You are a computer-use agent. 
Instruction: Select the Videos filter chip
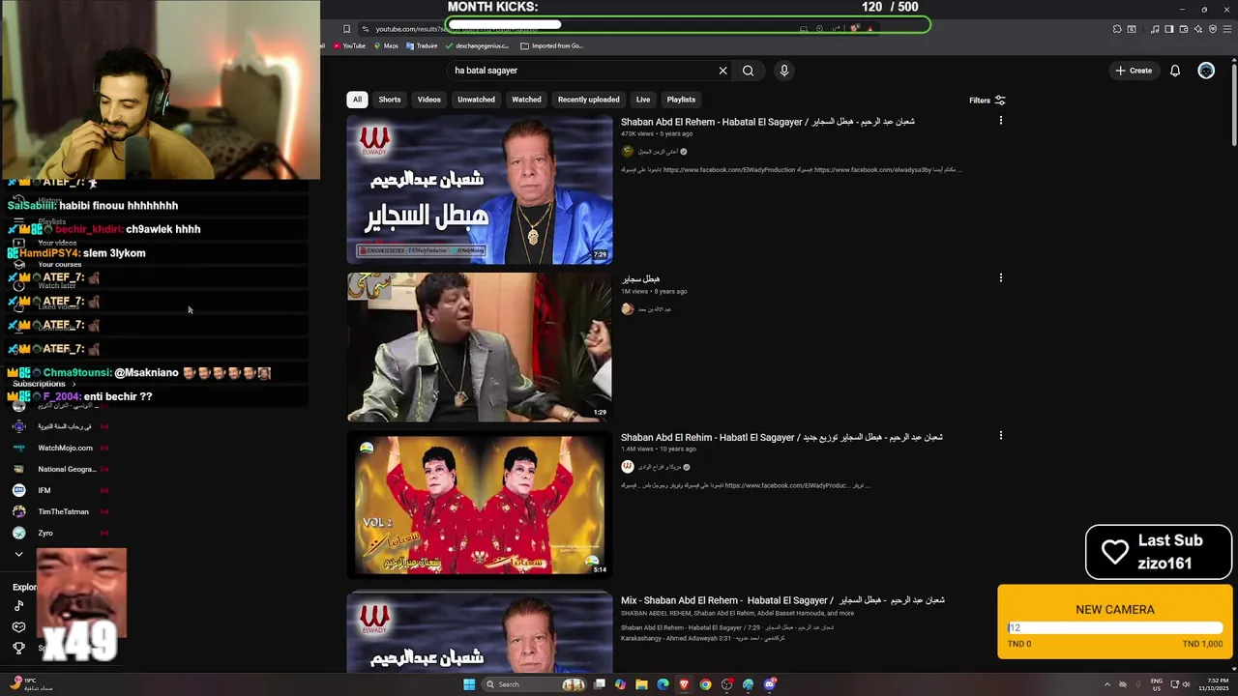click(429, 100)
